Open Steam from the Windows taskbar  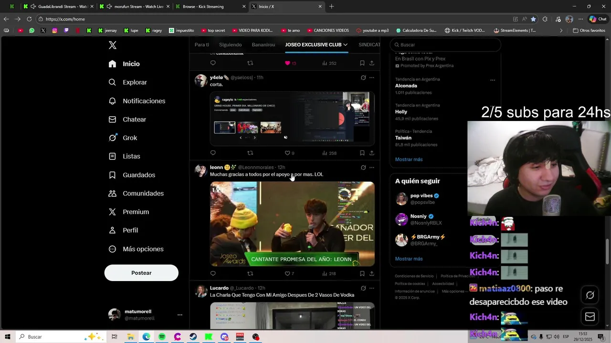pyautogui.click(x=193, y=337)
